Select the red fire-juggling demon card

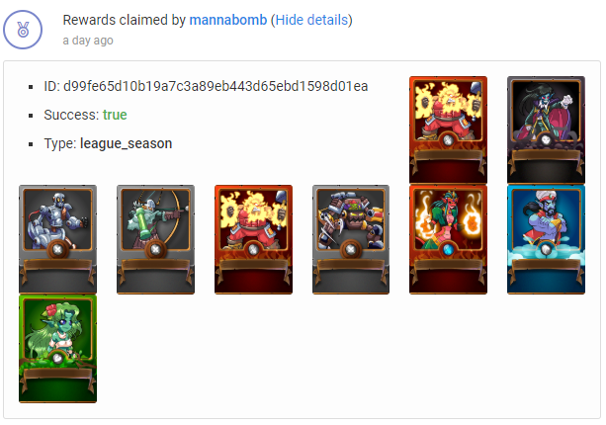tap(448, 239)
